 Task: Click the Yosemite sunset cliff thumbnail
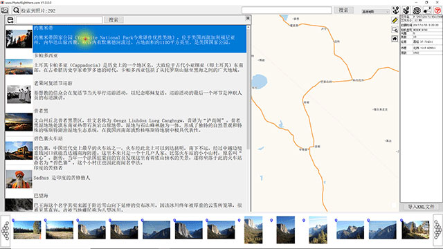click(x=19, y=39)
